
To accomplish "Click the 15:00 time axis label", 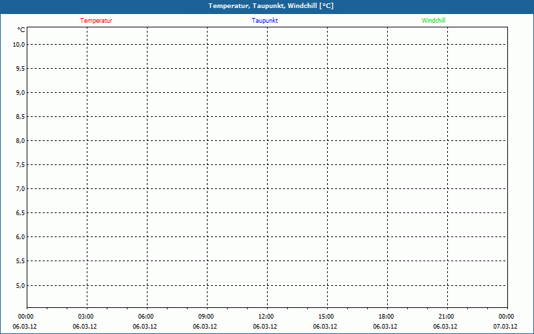I will (326, 317).
